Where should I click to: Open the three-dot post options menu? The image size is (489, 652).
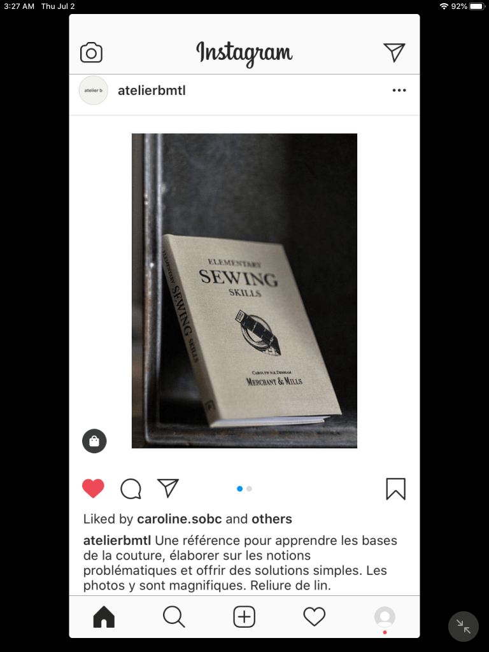click(x=399, y=90)
